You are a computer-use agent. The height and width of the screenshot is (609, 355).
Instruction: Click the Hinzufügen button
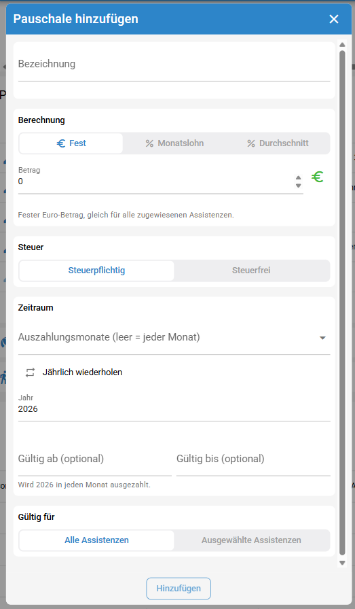coord(179,589)
